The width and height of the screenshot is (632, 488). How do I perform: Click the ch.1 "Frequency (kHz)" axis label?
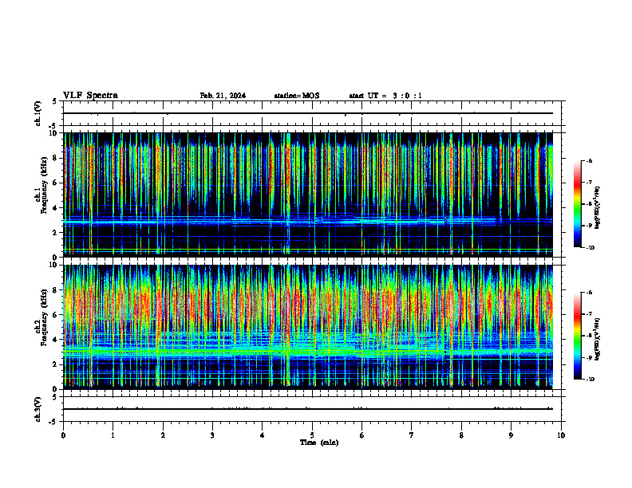coord(44,186)
